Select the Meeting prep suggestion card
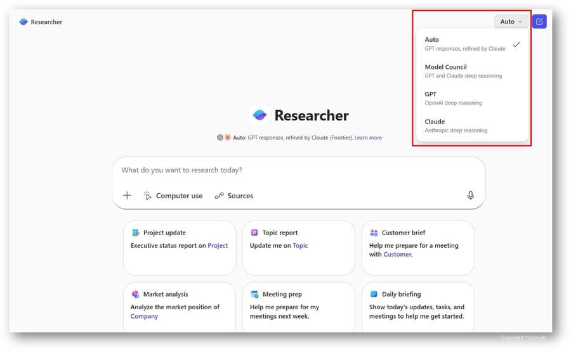The image size is (571, 351). coord(299,307)
